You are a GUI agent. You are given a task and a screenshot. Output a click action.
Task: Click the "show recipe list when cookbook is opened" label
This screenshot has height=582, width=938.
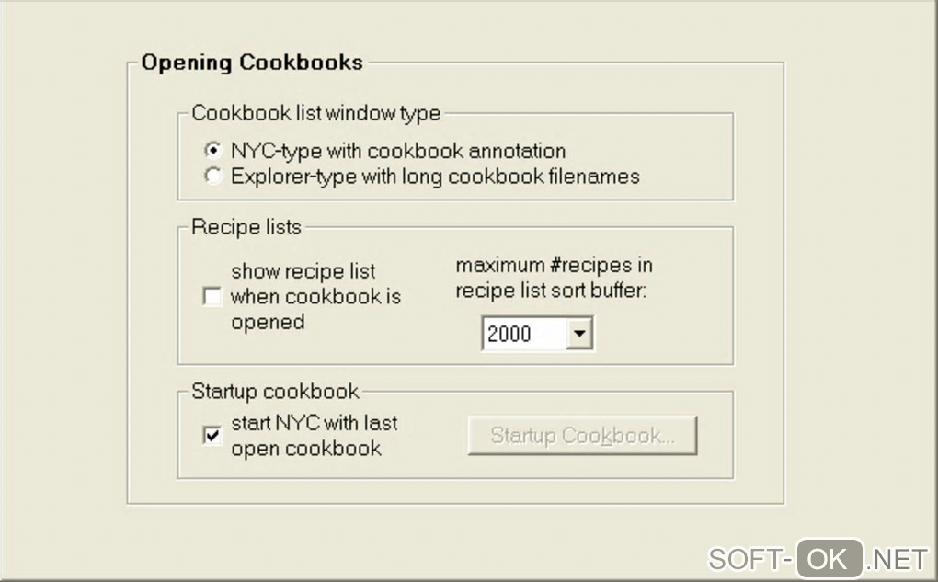(315, 297)
